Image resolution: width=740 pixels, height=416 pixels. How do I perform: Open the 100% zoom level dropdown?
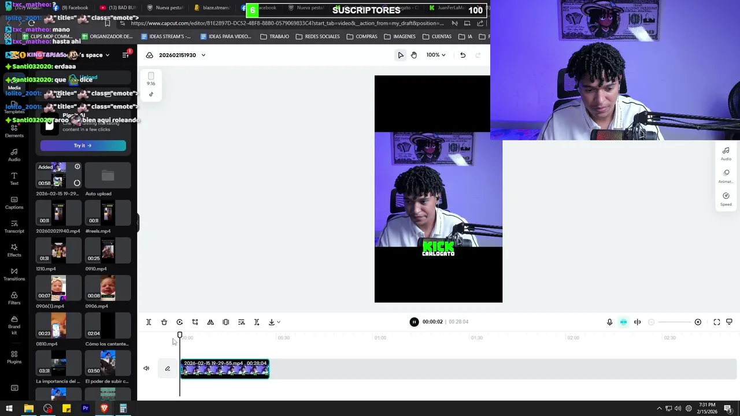436,55
